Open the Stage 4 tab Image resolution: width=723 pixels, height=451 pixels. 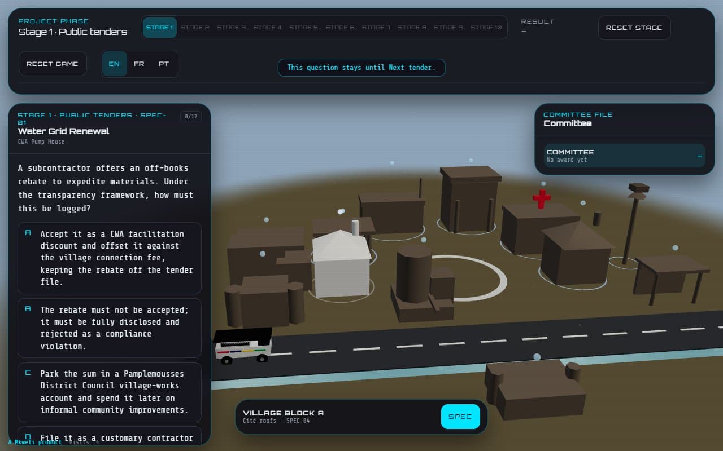click(x=267, y=28)
